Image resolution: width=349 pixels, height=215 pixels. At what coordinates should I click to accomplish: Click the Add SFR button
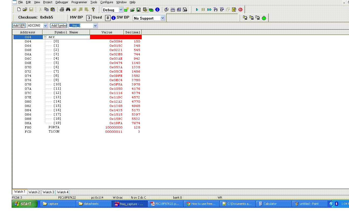19,26
